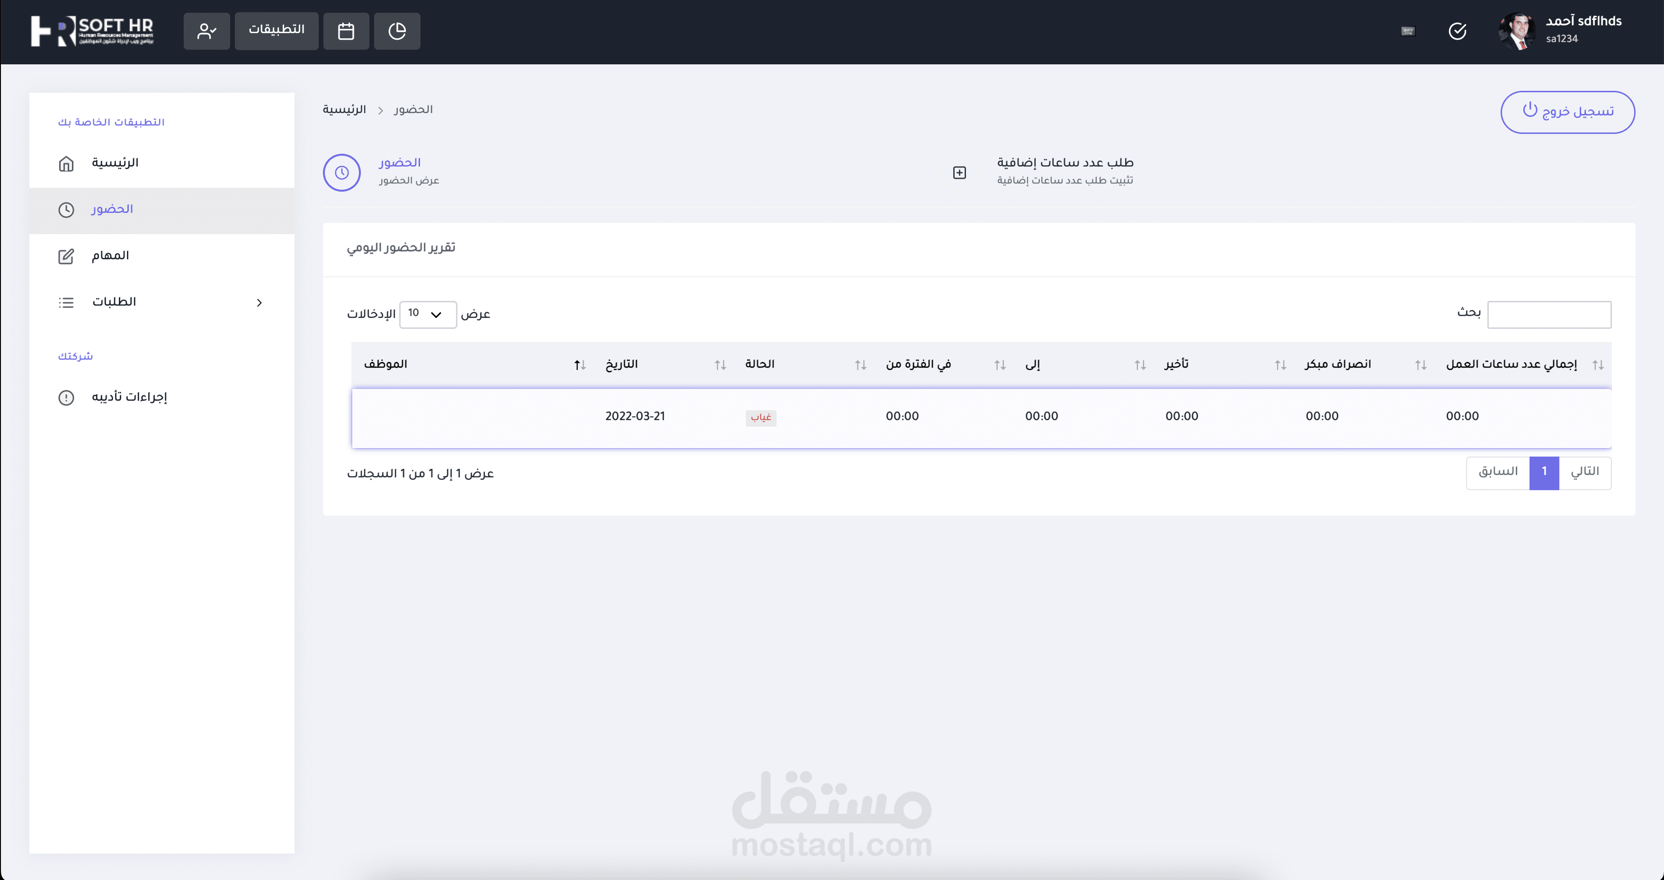Click the pie chart icon in navbar
Viewport: 1664px width, 880px height.
click(397, 31)
